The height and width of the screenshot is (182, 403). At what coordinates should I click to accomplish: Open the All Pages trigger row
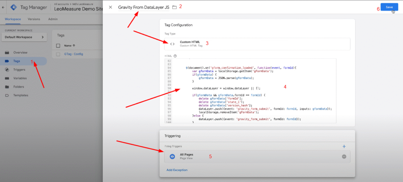click(257, 157)
